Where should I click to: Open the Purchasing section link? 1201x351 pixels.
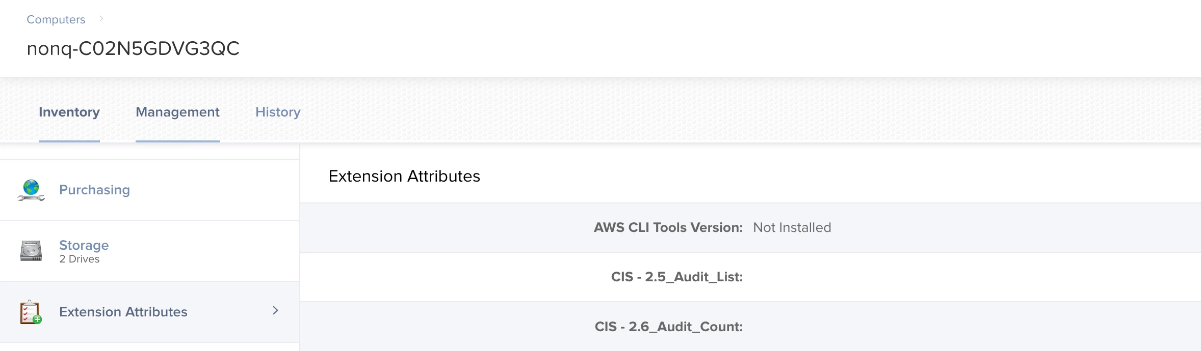[x=94, y=190]
